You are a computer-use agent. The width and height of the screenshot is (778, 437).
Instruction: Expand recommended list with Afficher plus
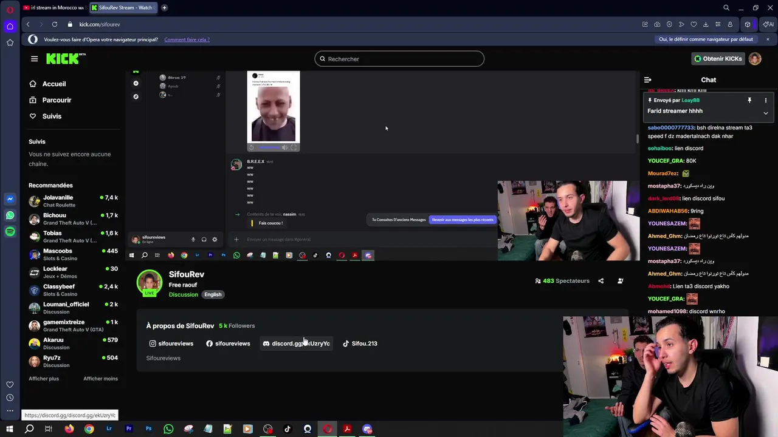tap(44, 379)
